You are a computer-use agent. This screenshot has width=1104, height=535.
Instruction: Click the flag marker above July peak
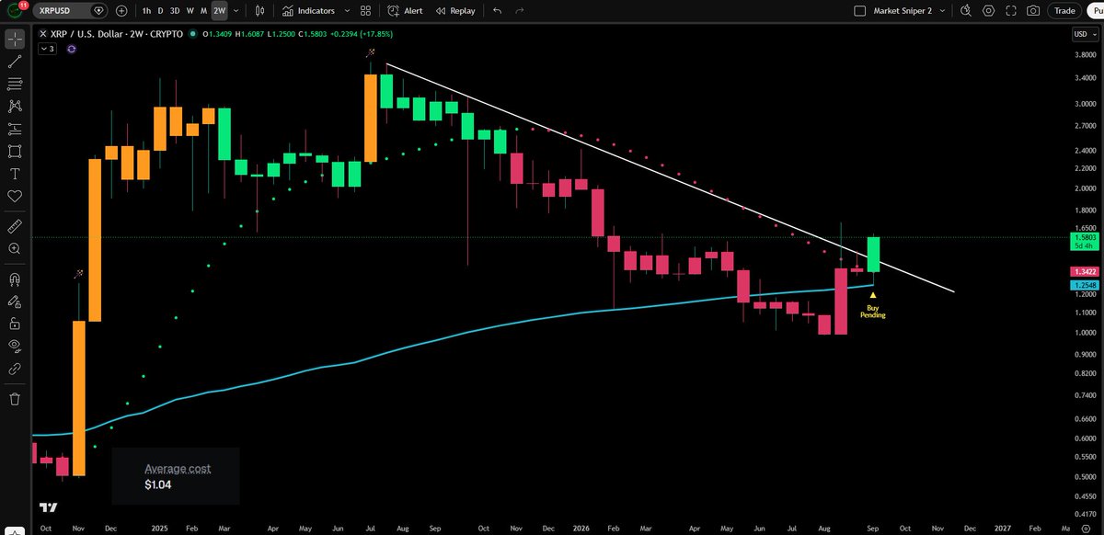click(x=370, y=52)
